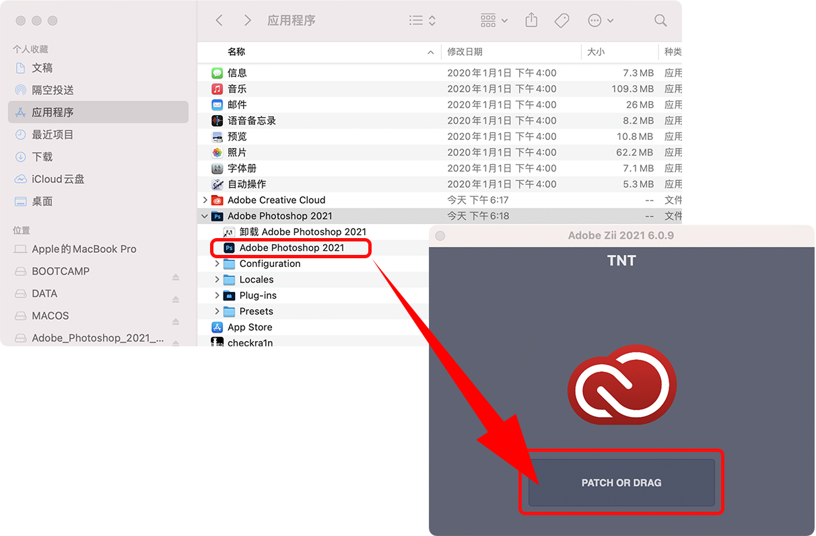Expand the Configuration folder
This screenshot has width=816, height=536.
(x=217, y=264)
